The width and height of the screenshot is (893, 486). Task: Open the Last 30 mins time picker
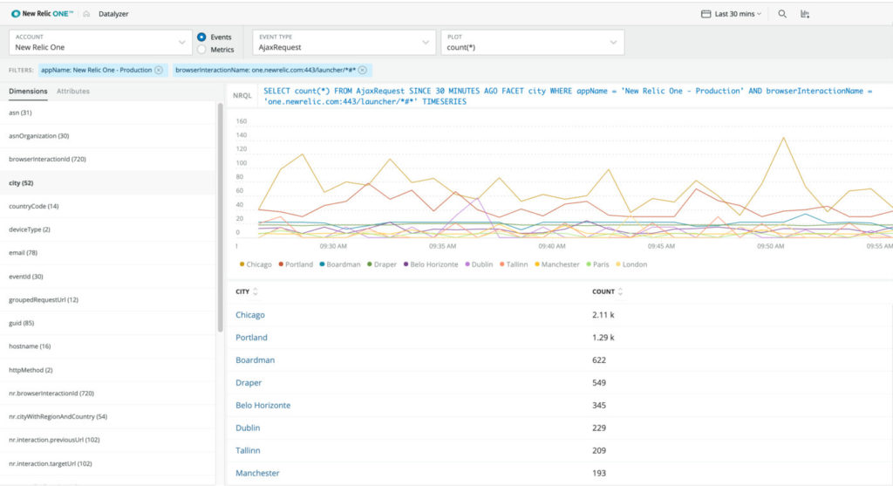(x=732, y=14)
